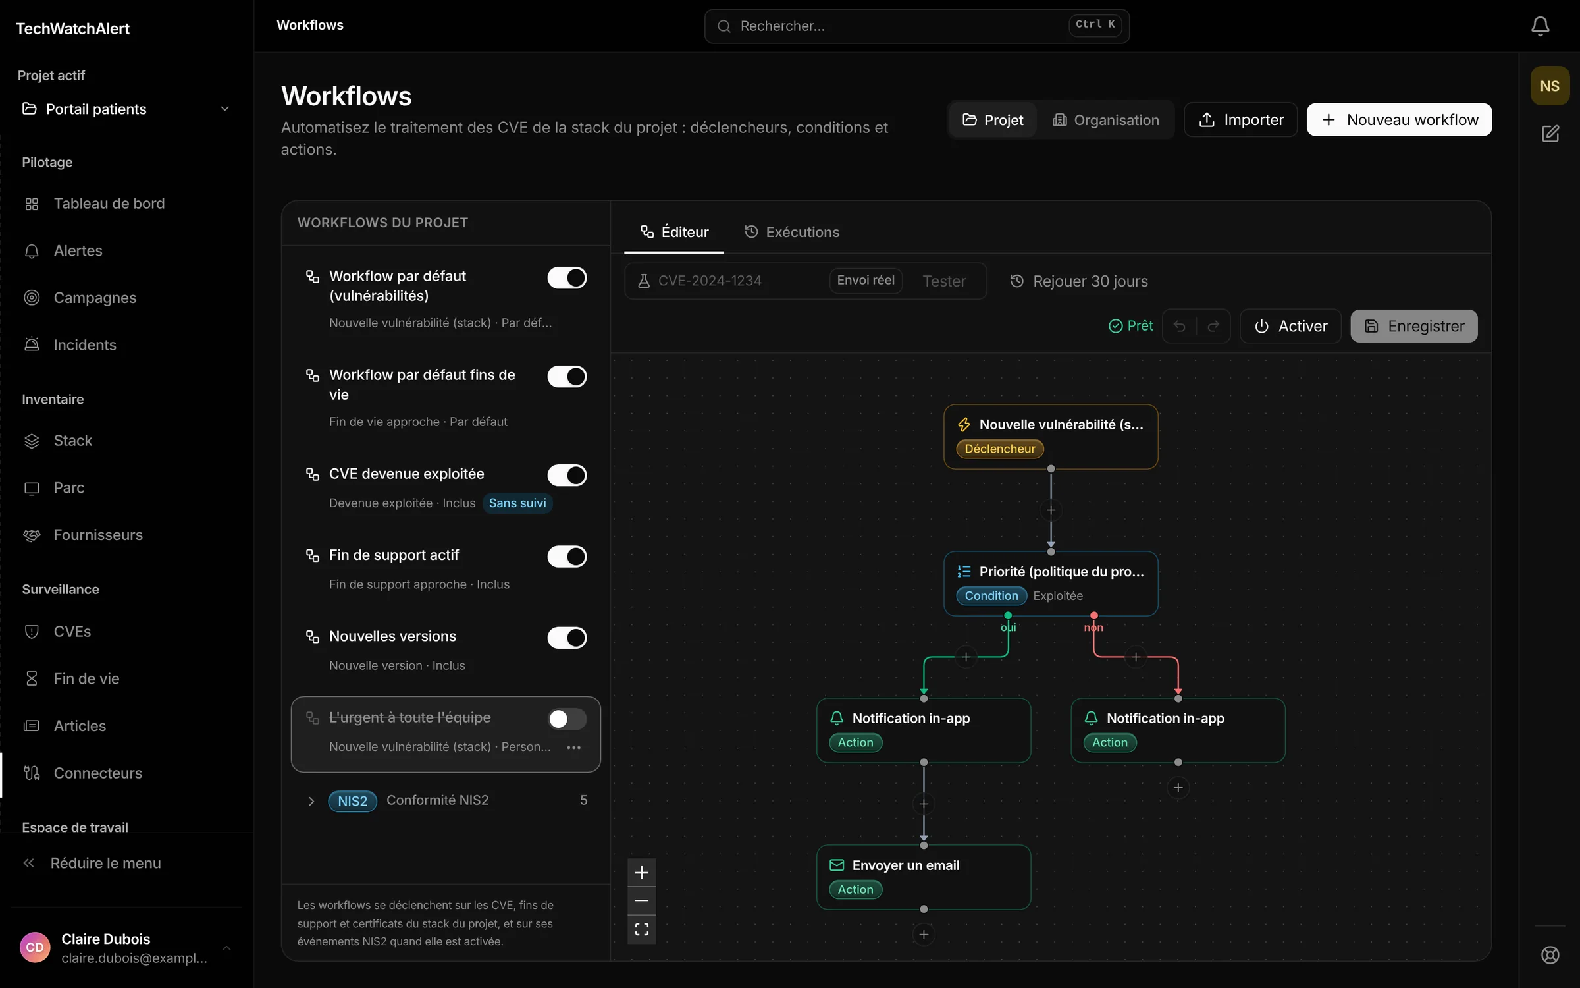
Task: Open more options for L'urgent à toute l'équipe
Action: 574,747
